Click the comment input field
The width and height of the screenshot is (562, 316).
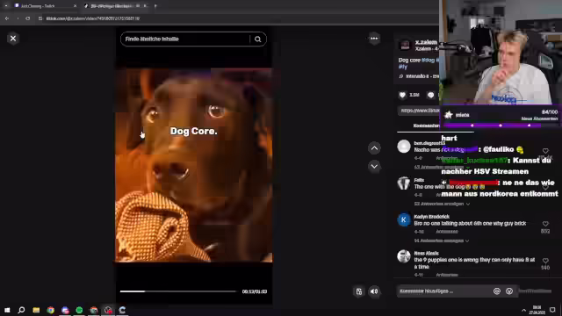pyautogui.click(x=444, y=291)
